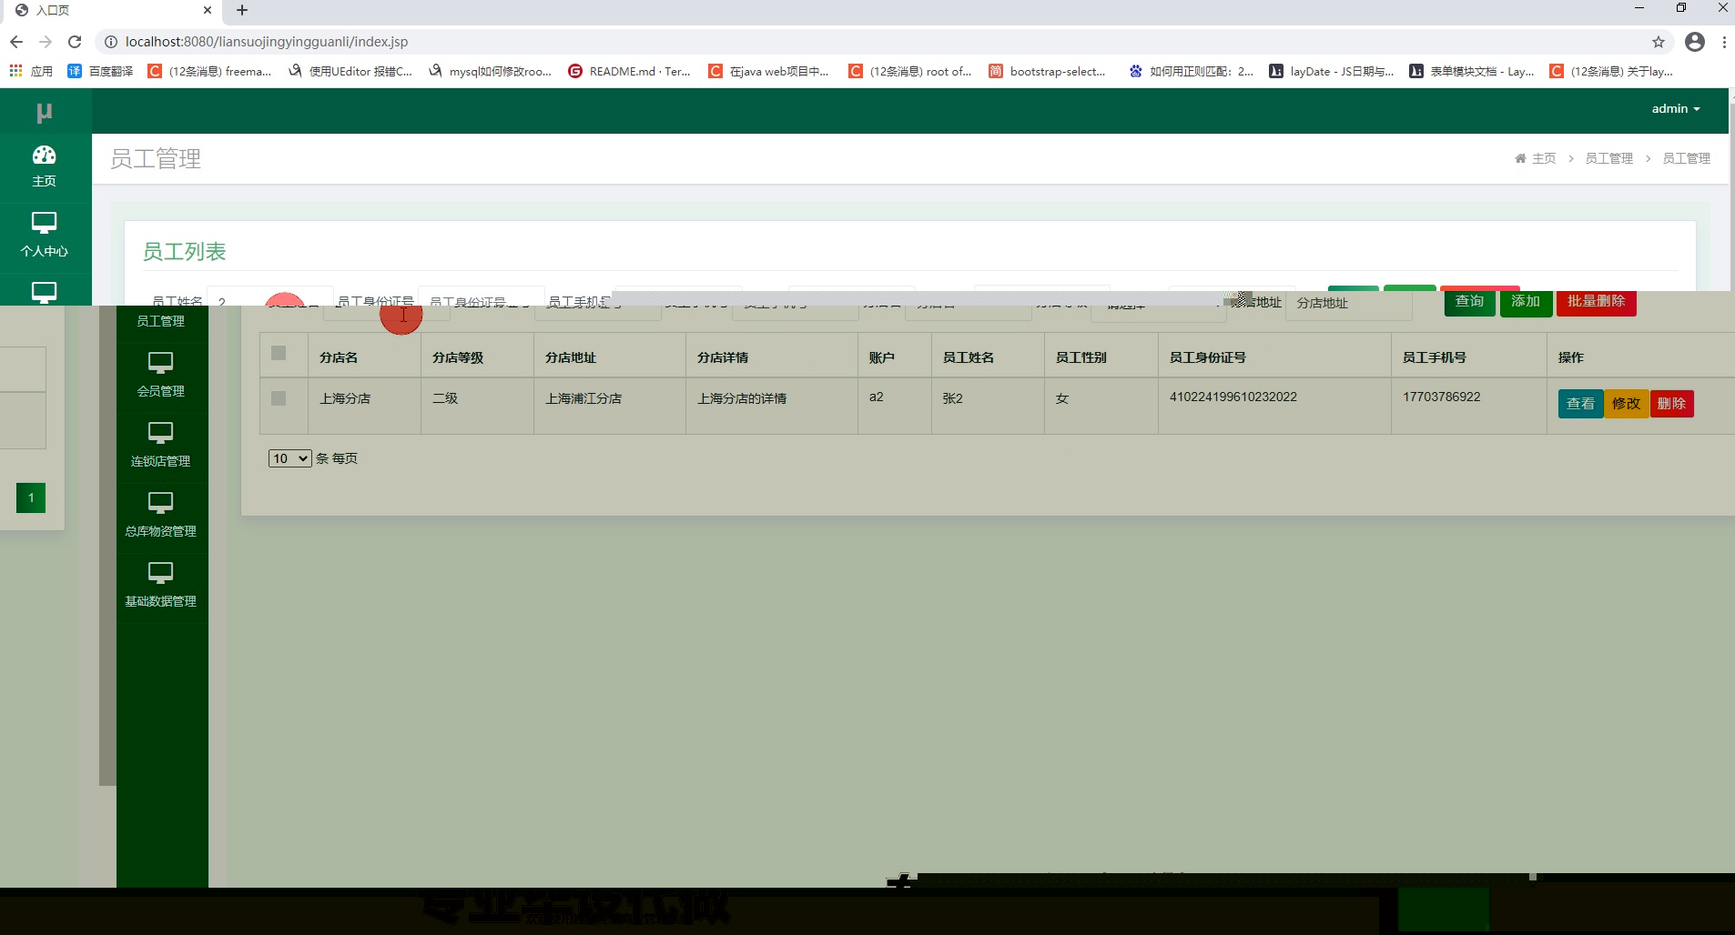Select 员工管理 in the breadcrumb trail
1735x935 pixels.
click(x=1608, y=157)
